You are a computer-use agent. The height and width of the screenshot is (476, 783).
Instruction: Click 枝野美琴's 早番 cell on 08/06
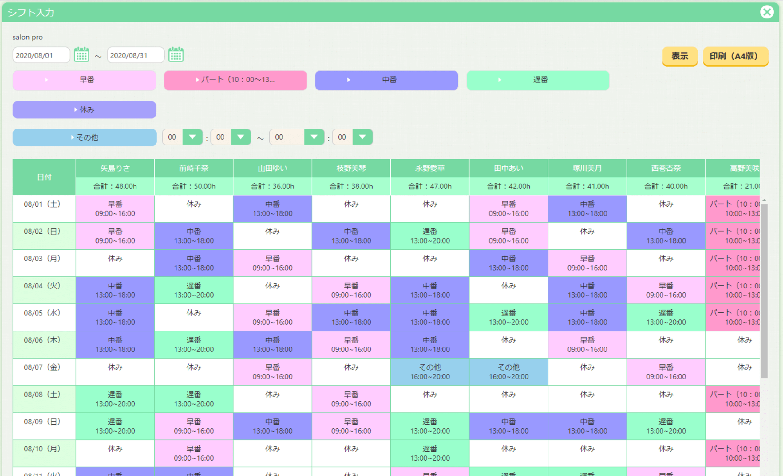click(351, 345)
